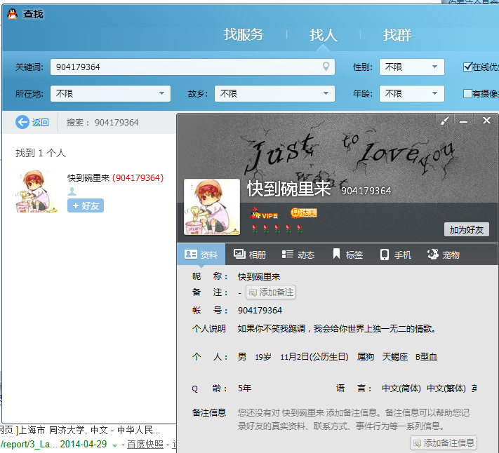This screenshot has height=453, width=499.
Task: Open the 年龄 dropdown
Action: [412, 93]
